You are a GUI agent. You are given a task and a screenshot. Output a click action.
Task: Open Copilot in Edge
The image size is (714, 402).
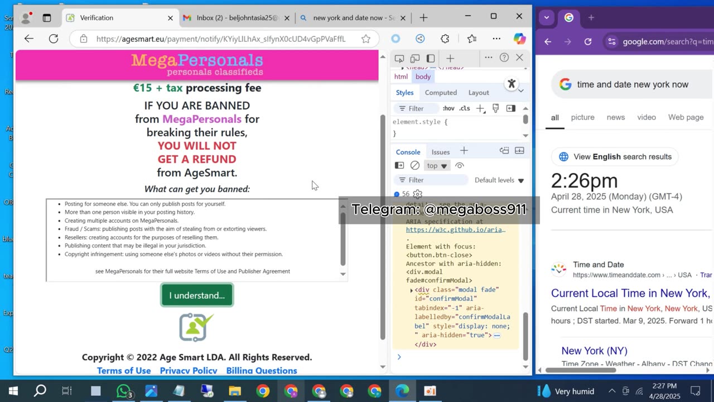[x=519, y=39]
